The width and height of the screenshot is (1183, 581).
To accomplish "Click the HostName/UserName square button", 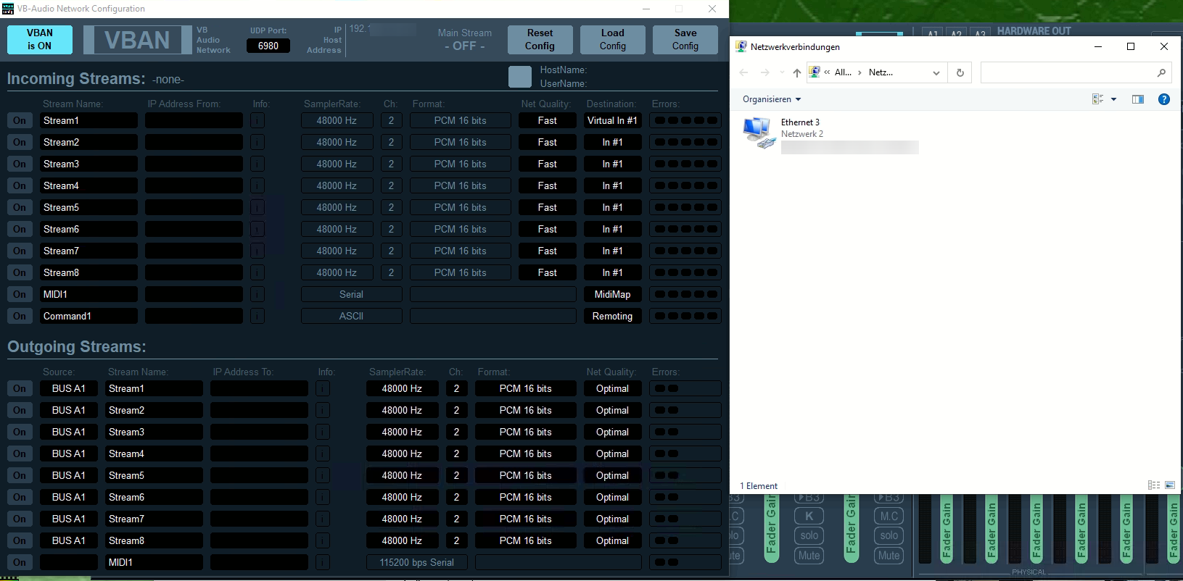I will (x=520, y=77).
